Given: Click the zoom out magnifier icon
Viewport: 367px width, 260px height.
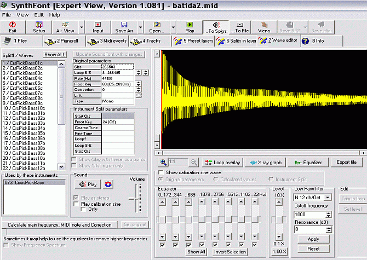Looking at the screenshot, I should pos(194,162).
